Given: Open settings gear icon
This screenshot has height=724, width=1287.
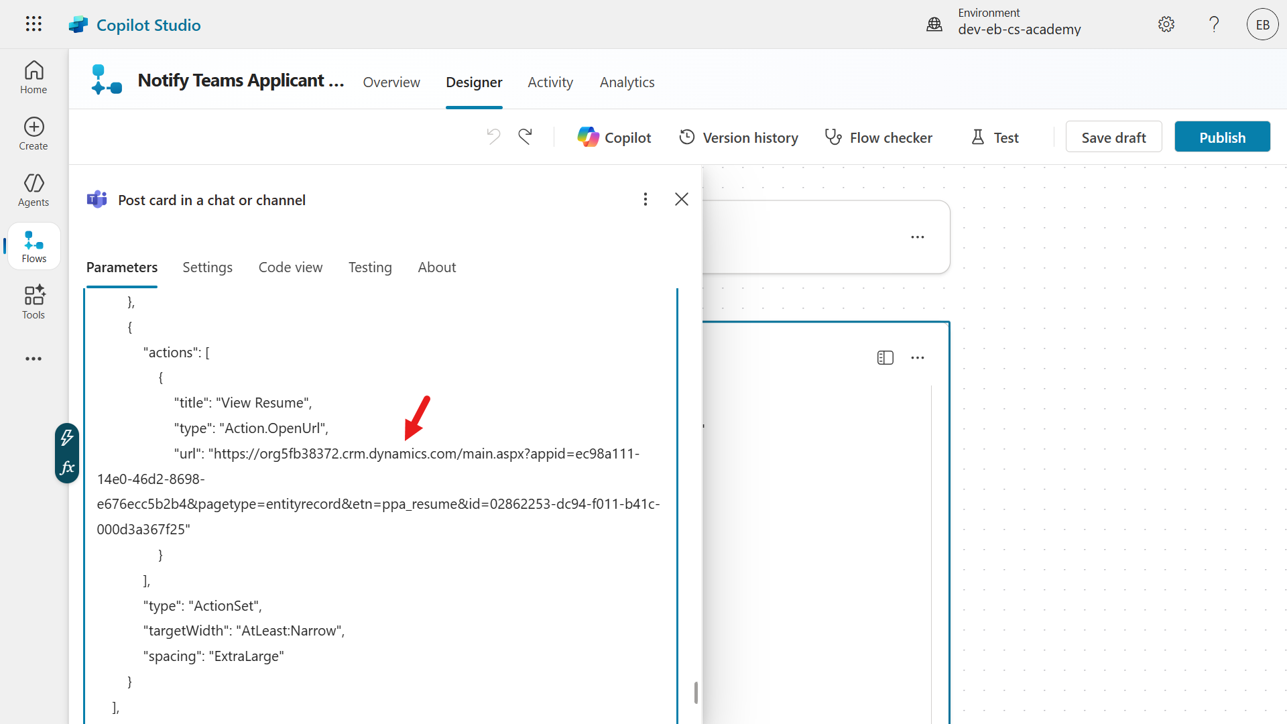Looking at the screenshot, I should (x=1166, y=25).
